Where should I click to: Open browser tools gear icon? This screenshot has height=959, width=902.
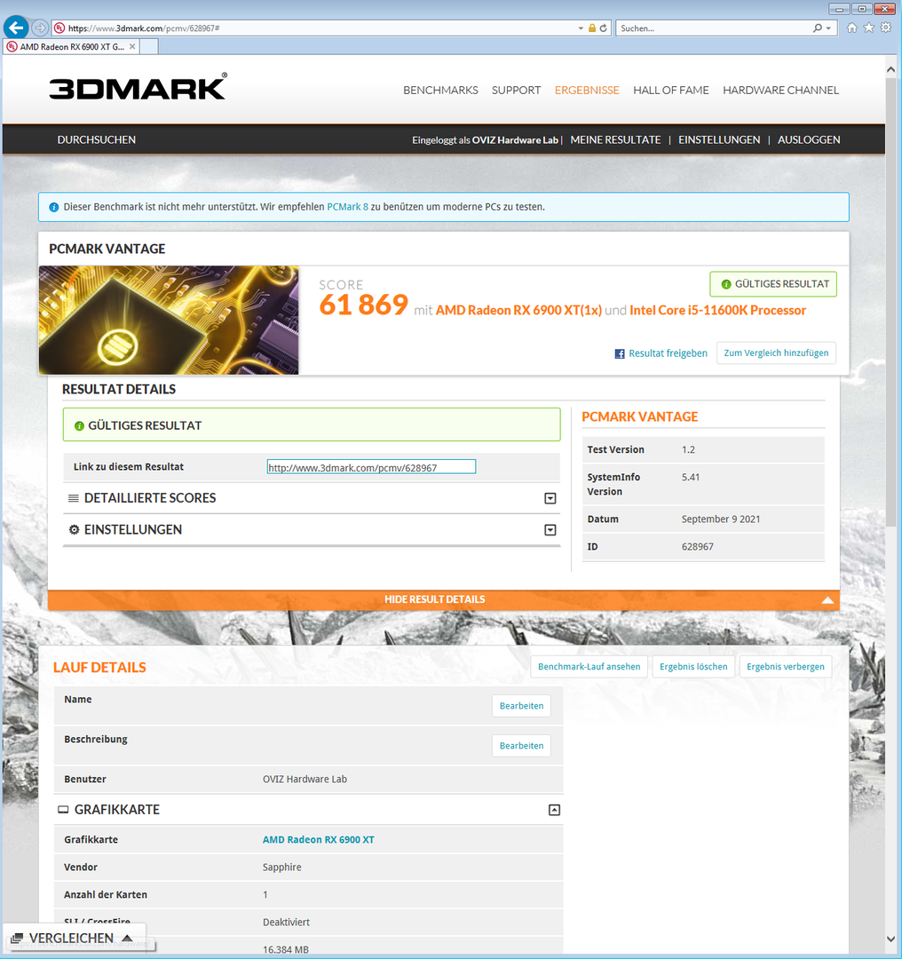tap(885, 28)
